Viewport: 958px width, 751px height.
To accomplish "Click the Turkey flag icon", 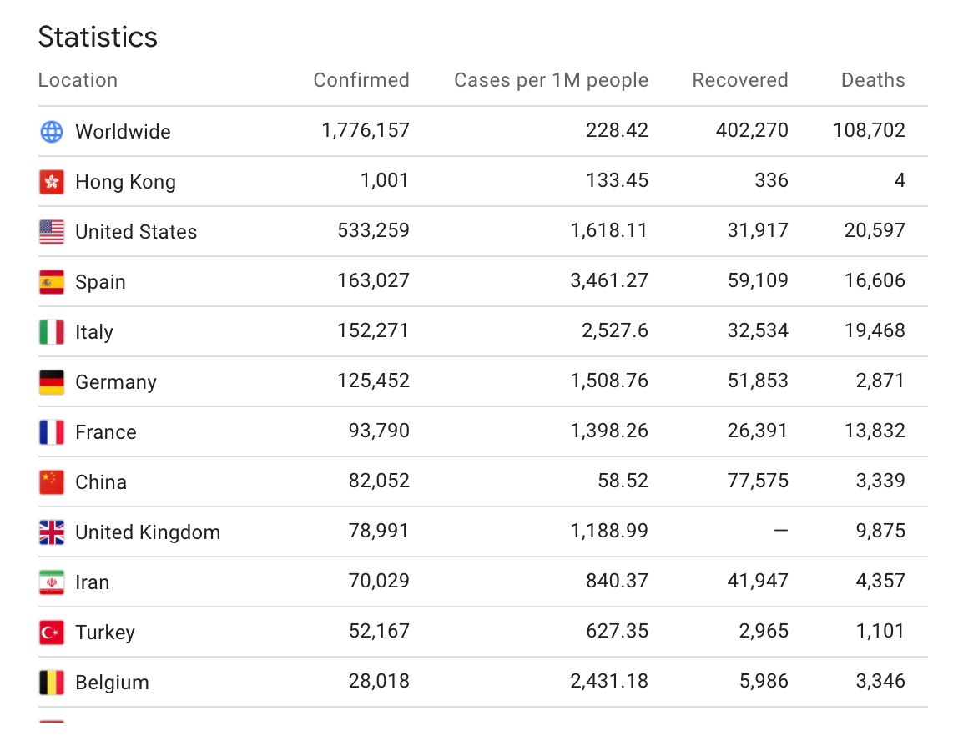I will (52, 633).
